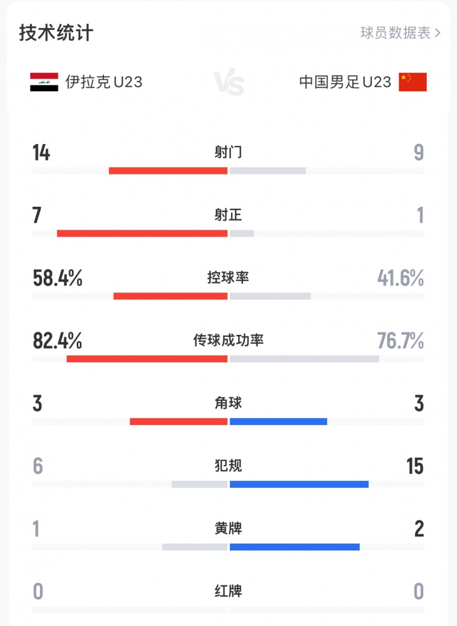Click the red 控球率 possession bar
This screenshot has height=626, width=457.
coord(170,296)
